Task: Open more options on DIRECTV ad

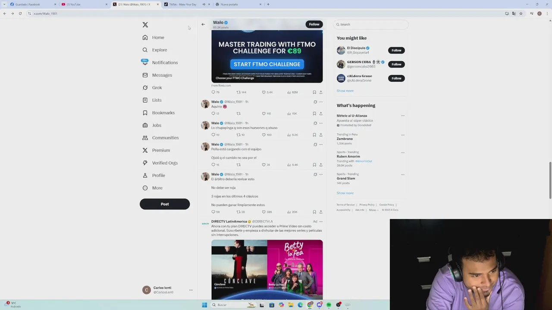Action: tap(321, 222)
